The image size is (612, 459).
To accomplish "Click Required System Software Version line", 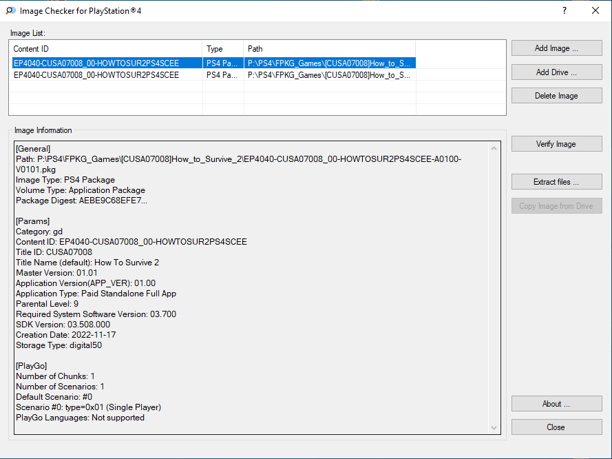I will tap(96, 314).
